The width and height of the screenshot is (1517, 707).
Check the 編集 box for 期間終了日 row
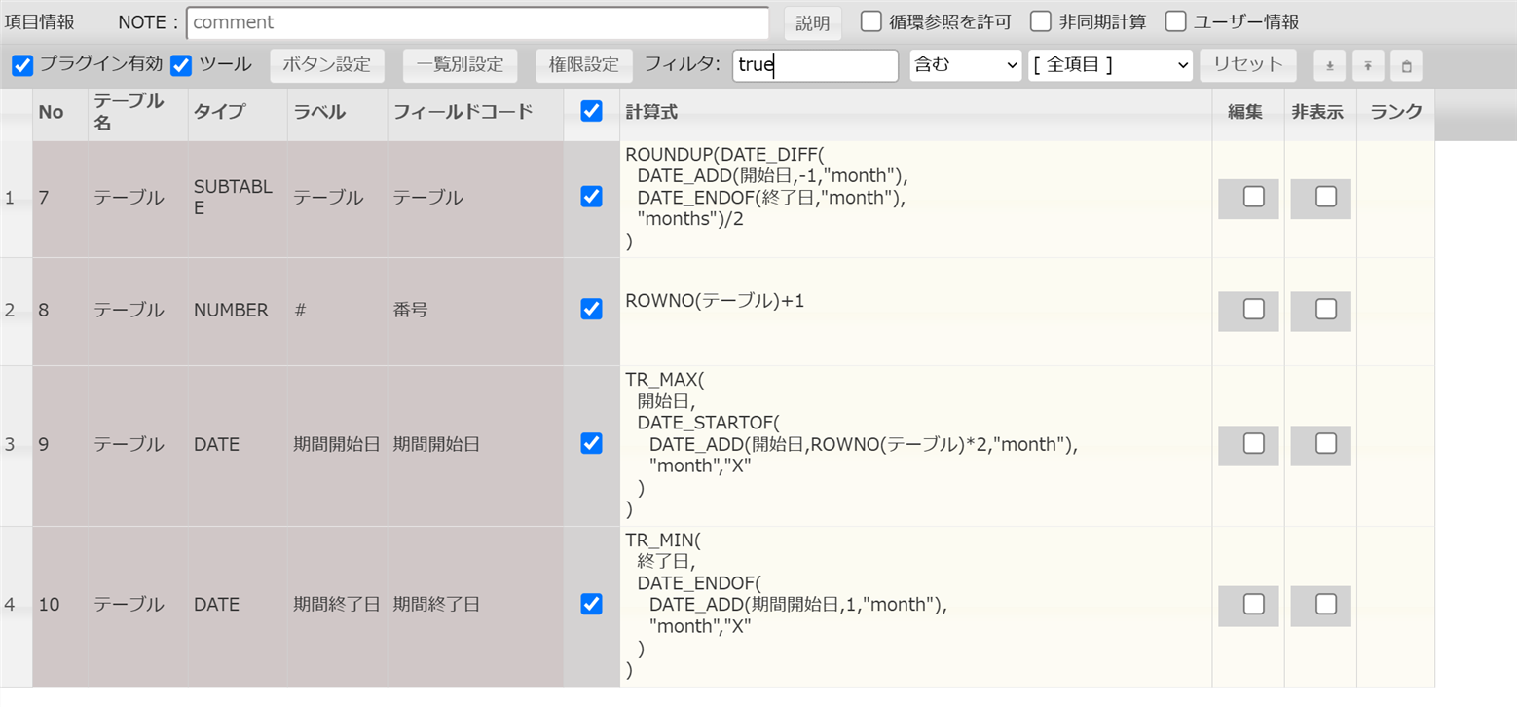pyautogui.click(x=1254, y=604)
